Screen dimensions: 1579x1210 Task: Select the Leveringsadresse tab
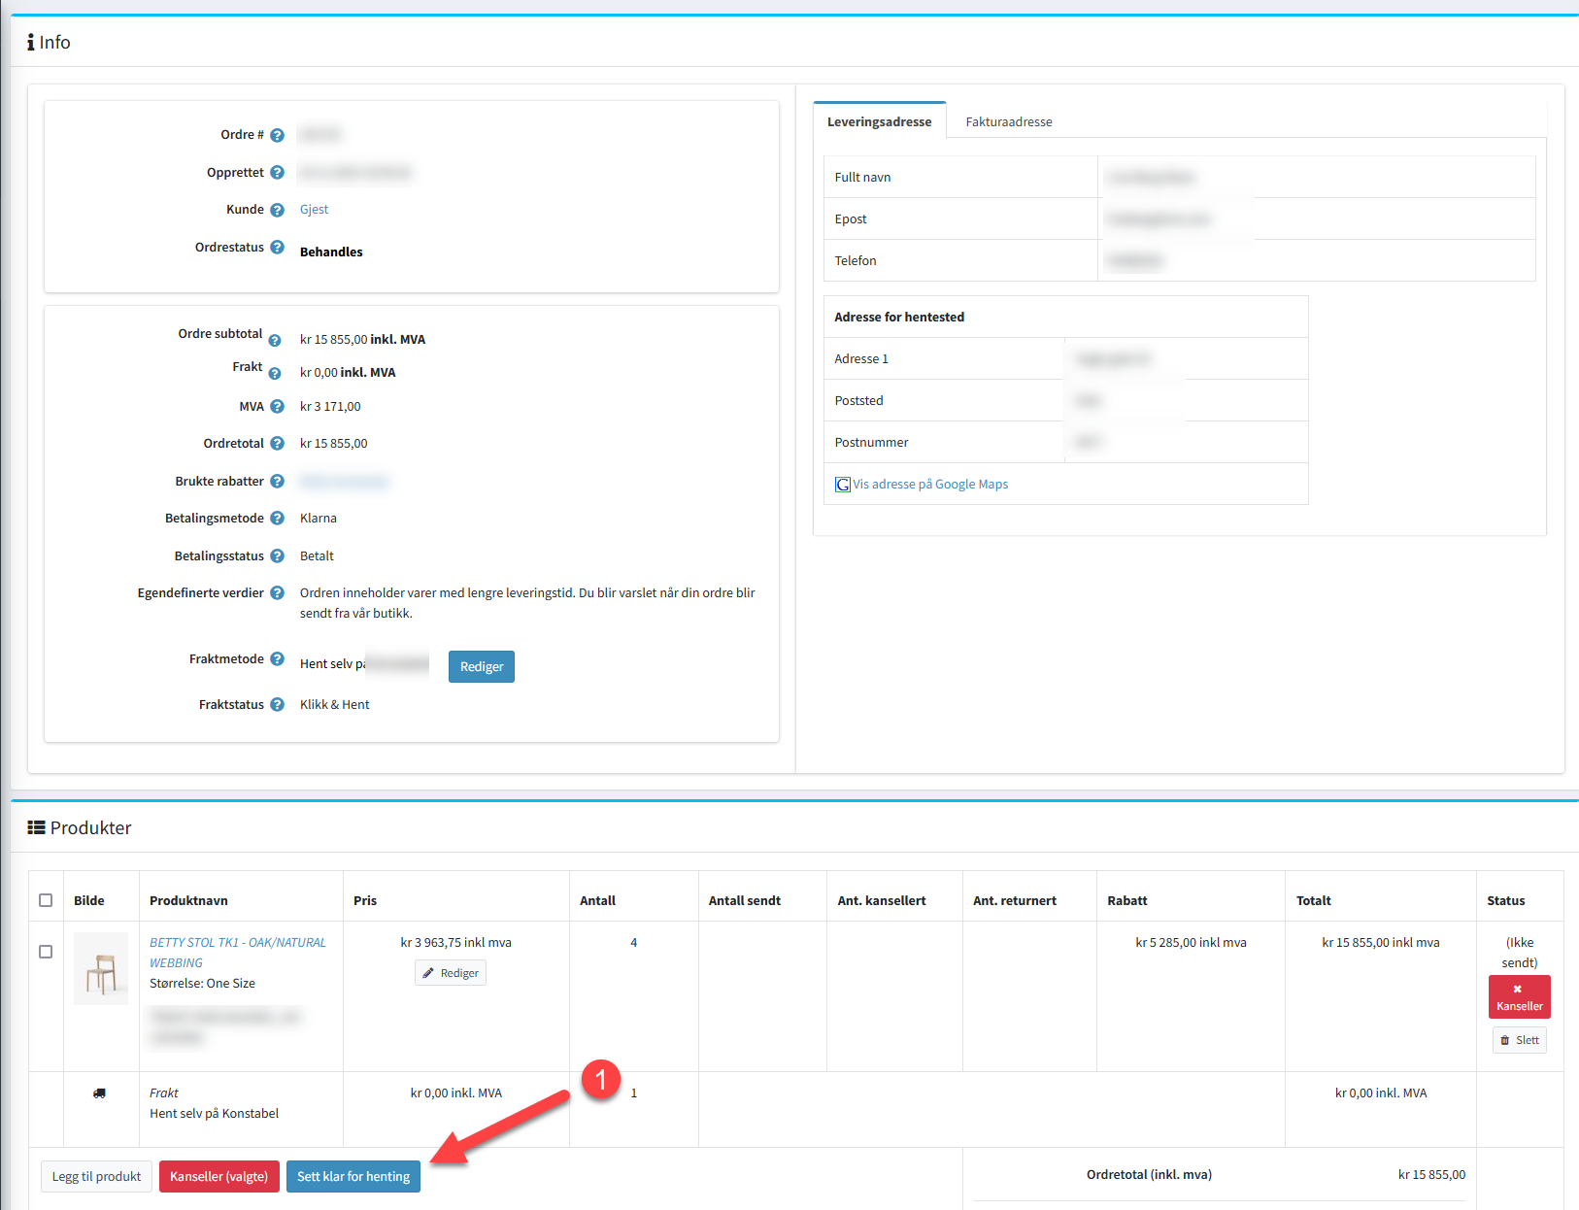coord(879,122)
